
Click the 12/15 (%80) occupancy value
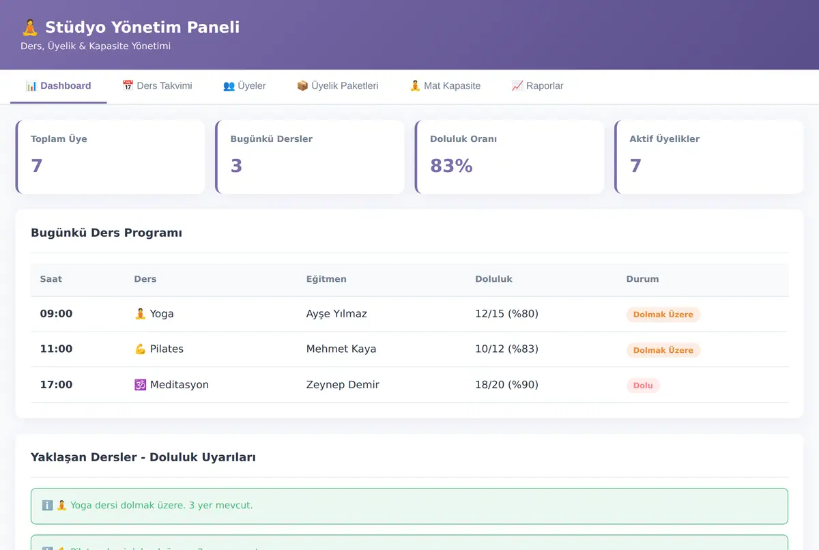point(506,314)
